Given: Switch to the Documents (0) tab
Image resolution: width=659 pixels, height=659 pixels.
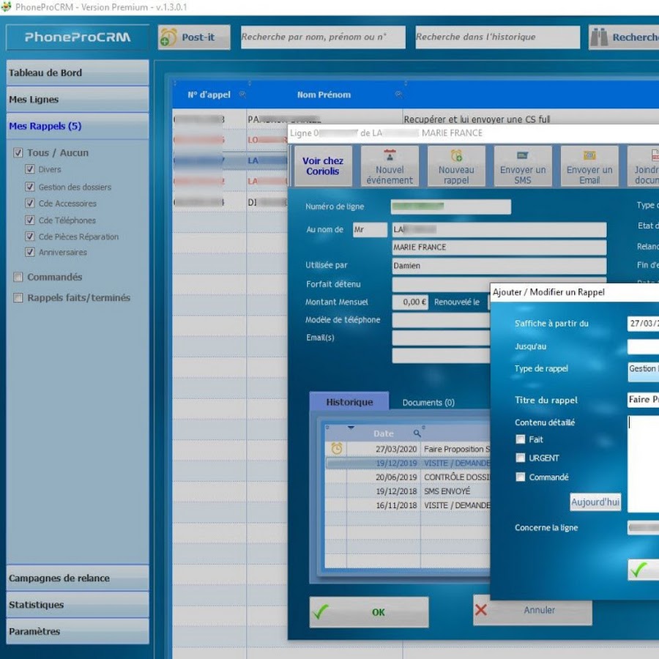Looking at the screenshot, I should coord(428,402).
